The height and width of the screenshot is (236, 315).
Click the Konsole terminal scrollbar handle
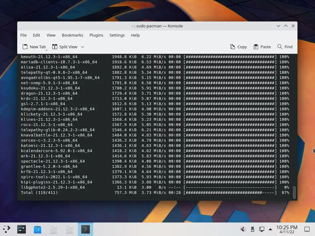point(294,192)
